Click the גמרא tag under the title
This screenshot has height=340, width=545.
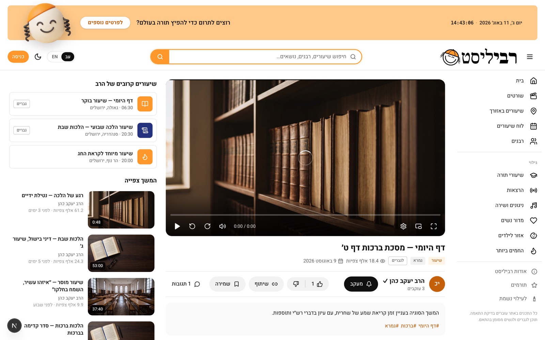[x=418, y=260]
